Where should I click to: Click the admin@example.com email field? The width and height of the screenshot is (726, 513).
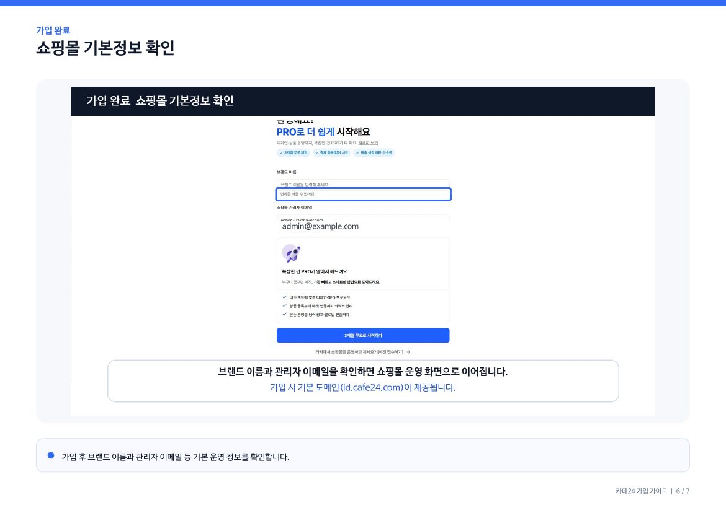click(363, 226)
